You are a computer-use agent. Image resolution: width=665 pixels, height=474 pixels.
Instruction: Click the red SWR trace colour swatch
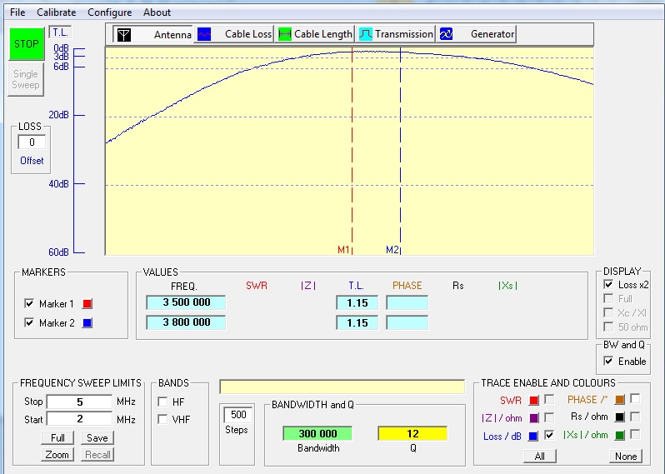click(534, 401)
